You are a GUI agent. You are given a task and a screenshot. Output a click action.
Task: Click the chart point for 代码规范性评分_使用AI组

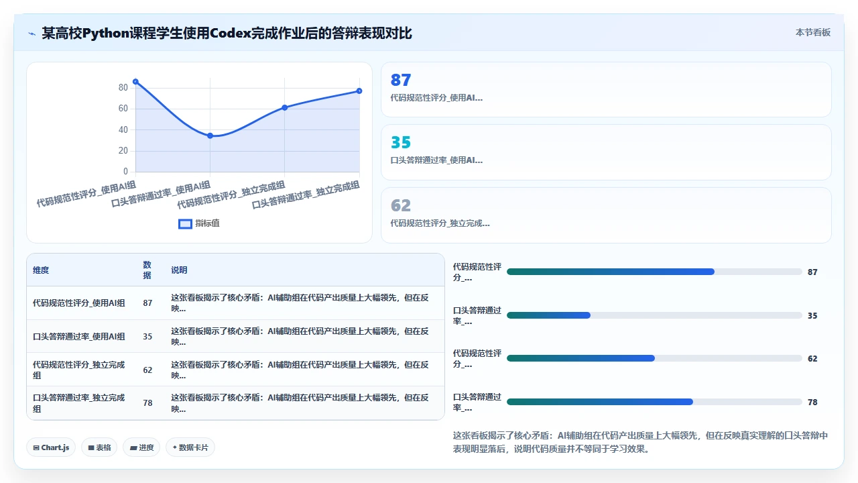pyautogui.click(x=135, y=81)
